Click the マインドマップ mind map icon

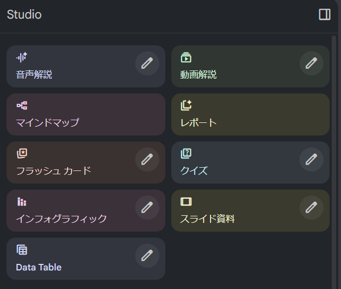[x=22, y=105]
